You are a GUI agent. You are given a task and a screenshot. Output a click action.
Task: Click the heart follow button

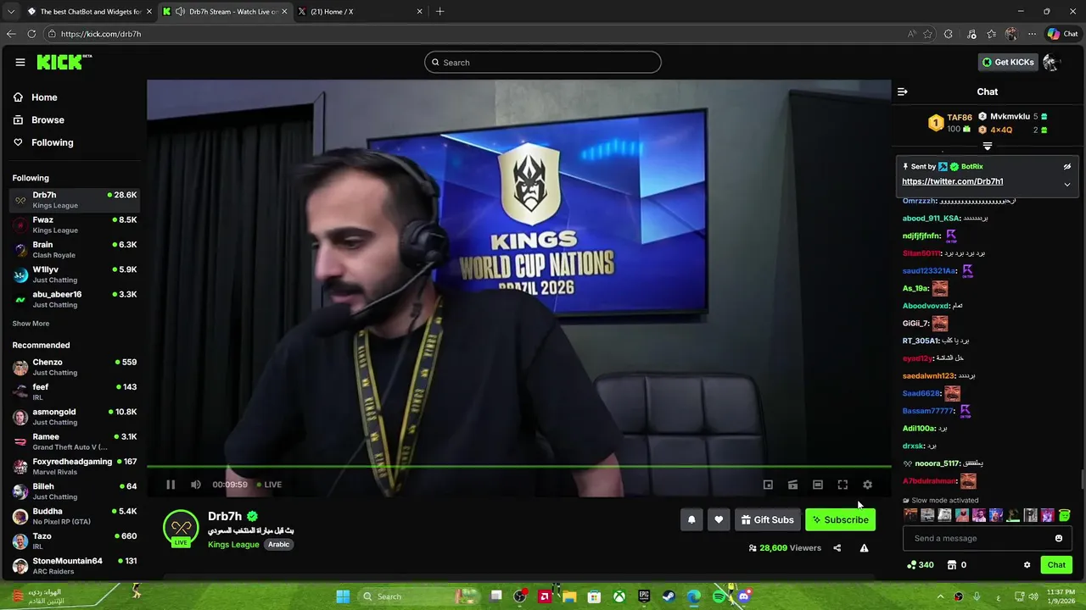point(719,519)
